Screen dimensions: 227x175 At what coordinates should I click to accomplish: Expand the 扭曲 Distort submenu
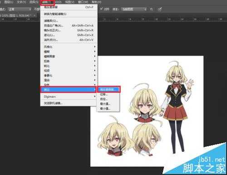69,61
